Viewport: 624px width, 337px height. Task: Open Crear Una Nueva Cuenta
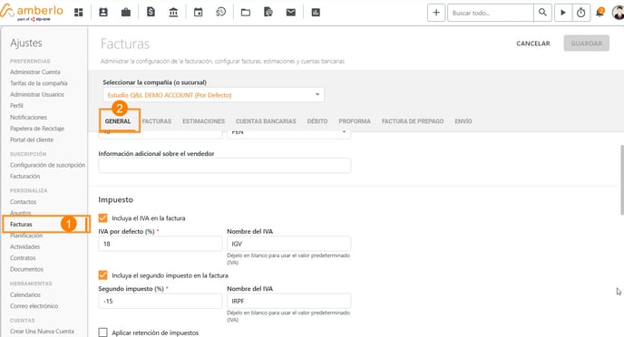tap(42, 331)
